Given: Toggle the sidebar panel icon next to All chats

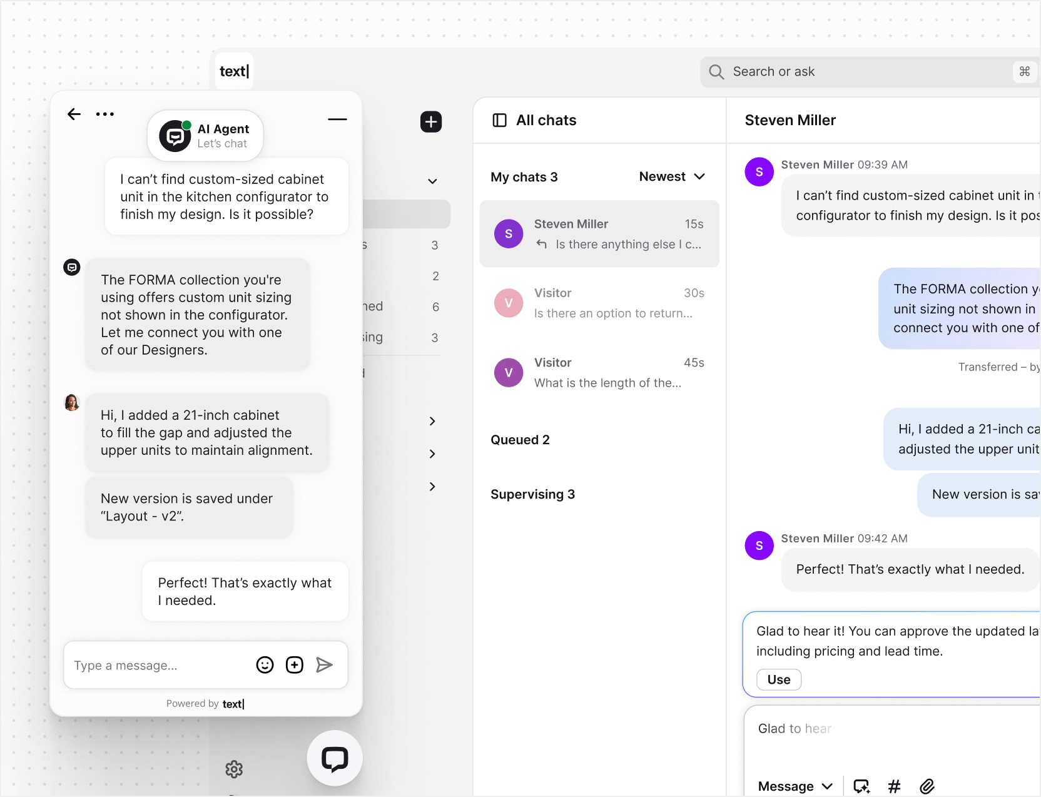Looking at the screenshot, I should pyautogui.click(x=499, y=120).
